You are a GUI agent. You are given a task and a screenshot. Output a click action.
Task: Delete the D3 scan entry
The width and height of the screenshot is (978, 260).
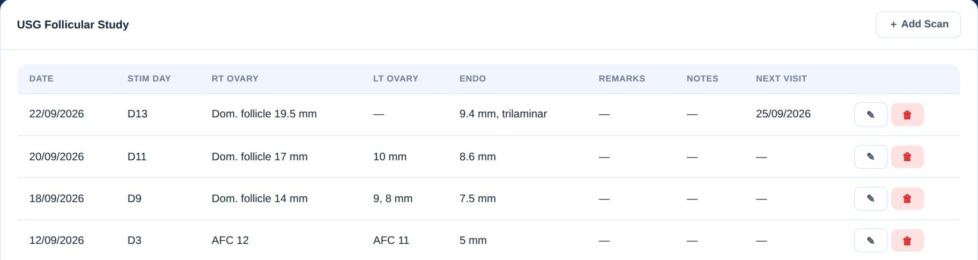(x=907, y=241)
